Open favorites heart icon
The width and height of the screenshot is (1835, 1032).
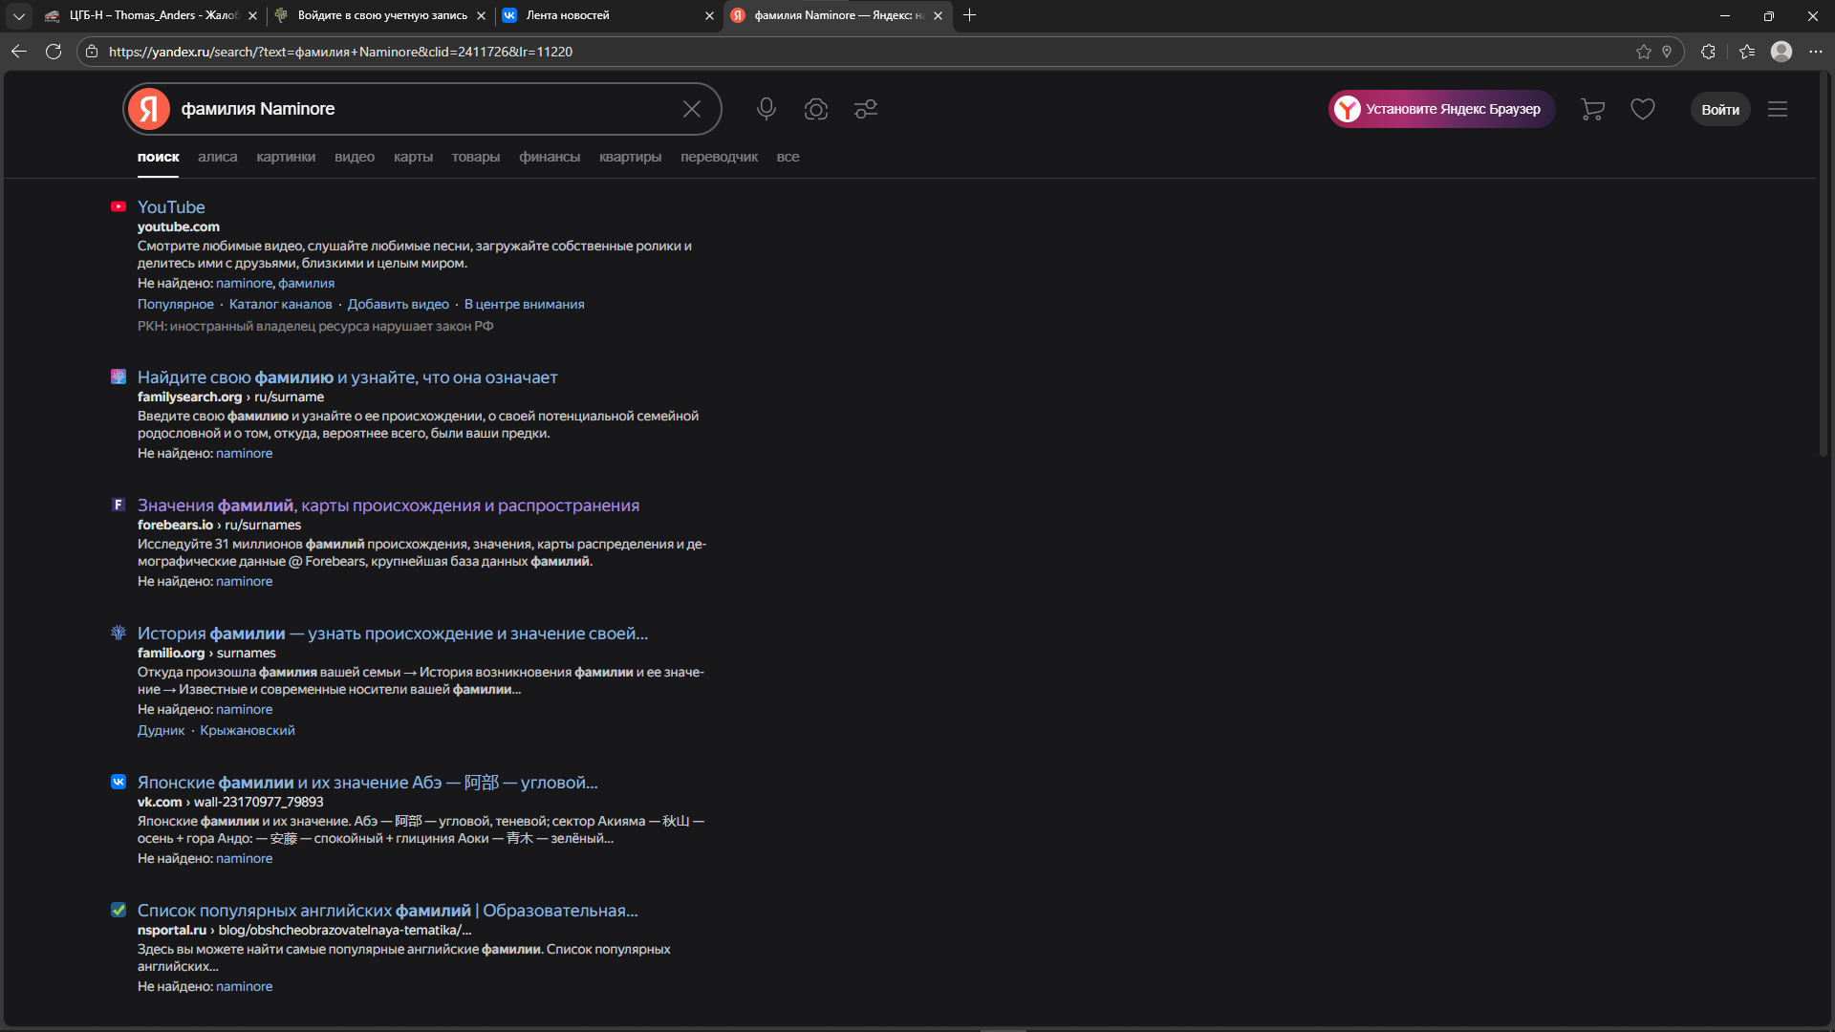pyautogui.click(x=1643, y=109)
